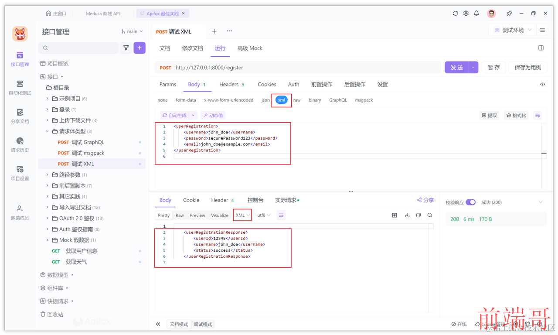Click the filter icon beside search
Viewport: 558px width, 335px height.
(x=126, y=48)
